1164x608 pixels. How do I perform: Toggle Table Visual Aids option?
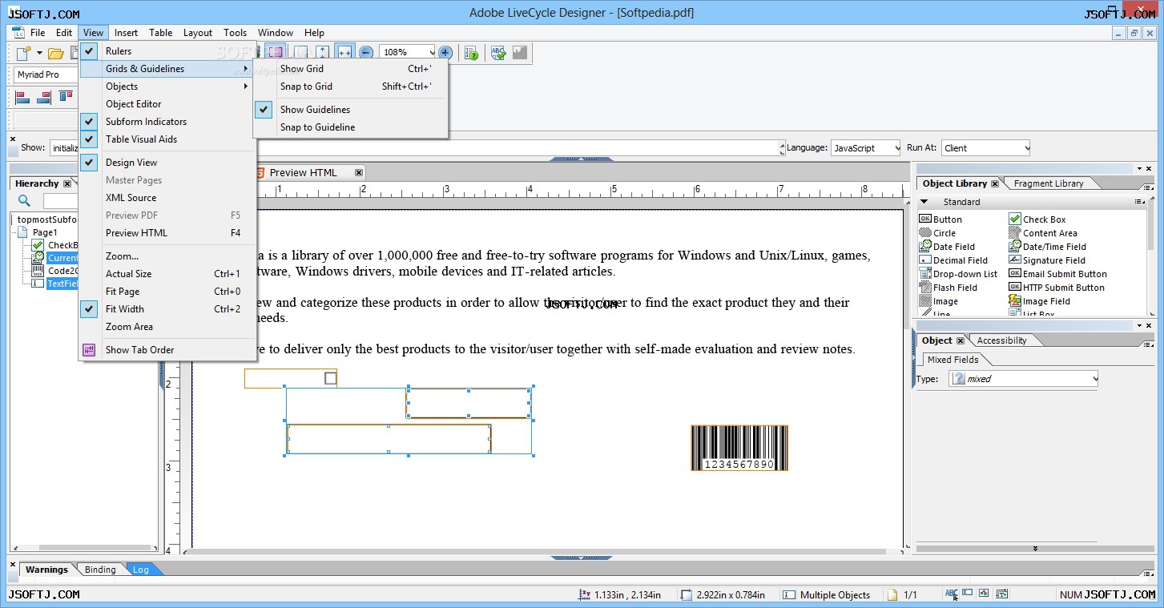point(167,139)
